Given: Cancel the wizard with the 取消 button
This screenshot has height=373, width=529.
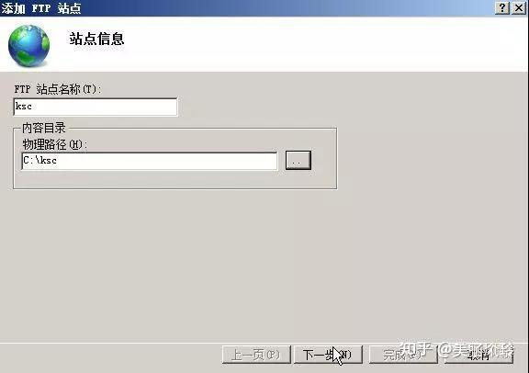Looking at the screenshot, I should pyautogui.click(x=478, y=355).
